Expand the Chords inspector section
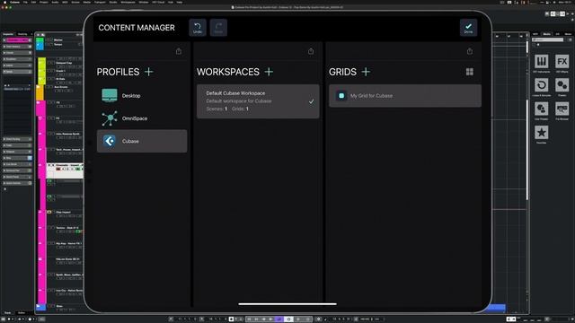The width and height of the screenshot is (575, 323). 17,53
